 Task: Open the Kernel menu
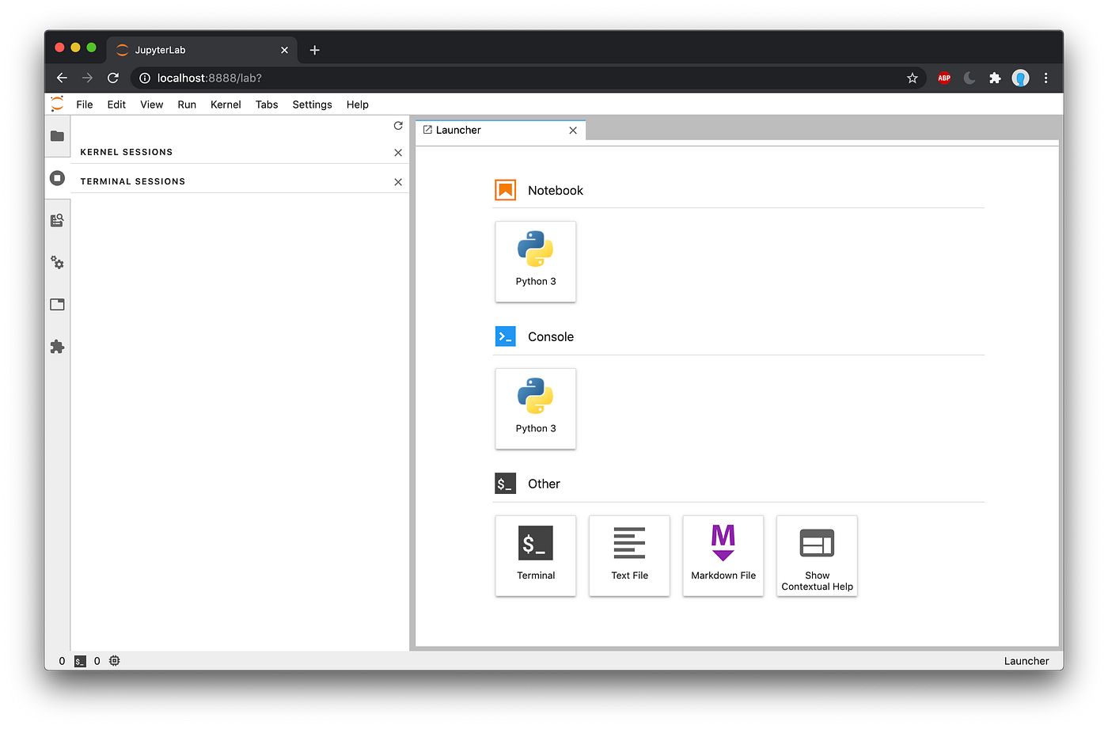pos(226,104)
